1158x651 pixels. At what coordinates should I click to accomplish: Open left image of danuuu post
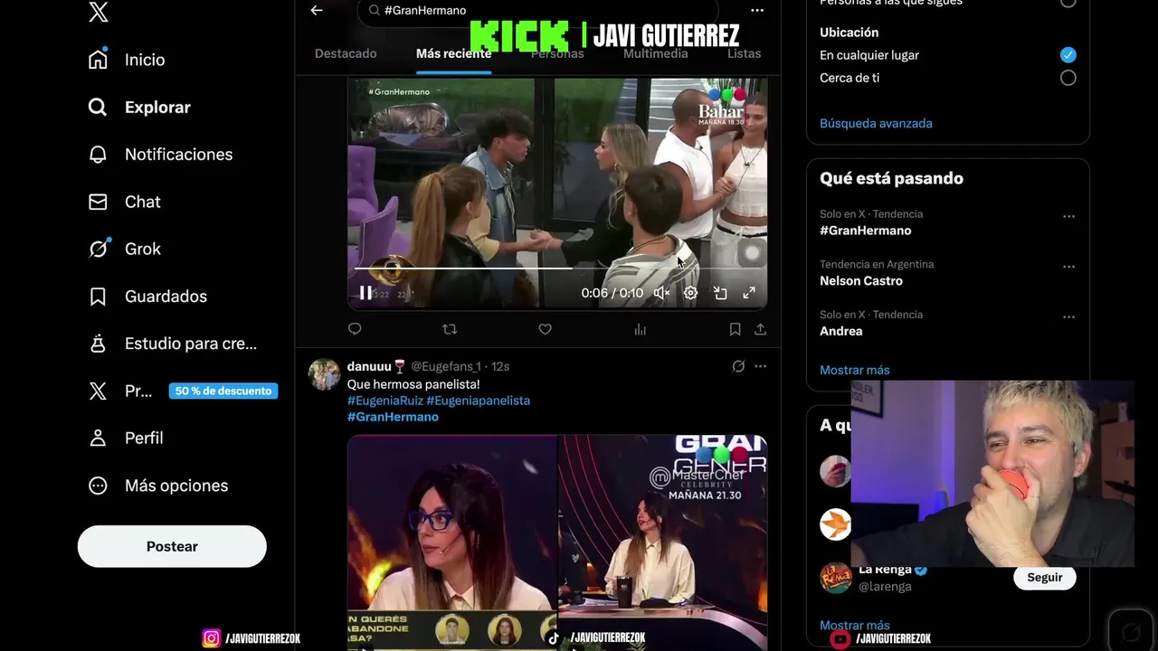coord(452,542)
